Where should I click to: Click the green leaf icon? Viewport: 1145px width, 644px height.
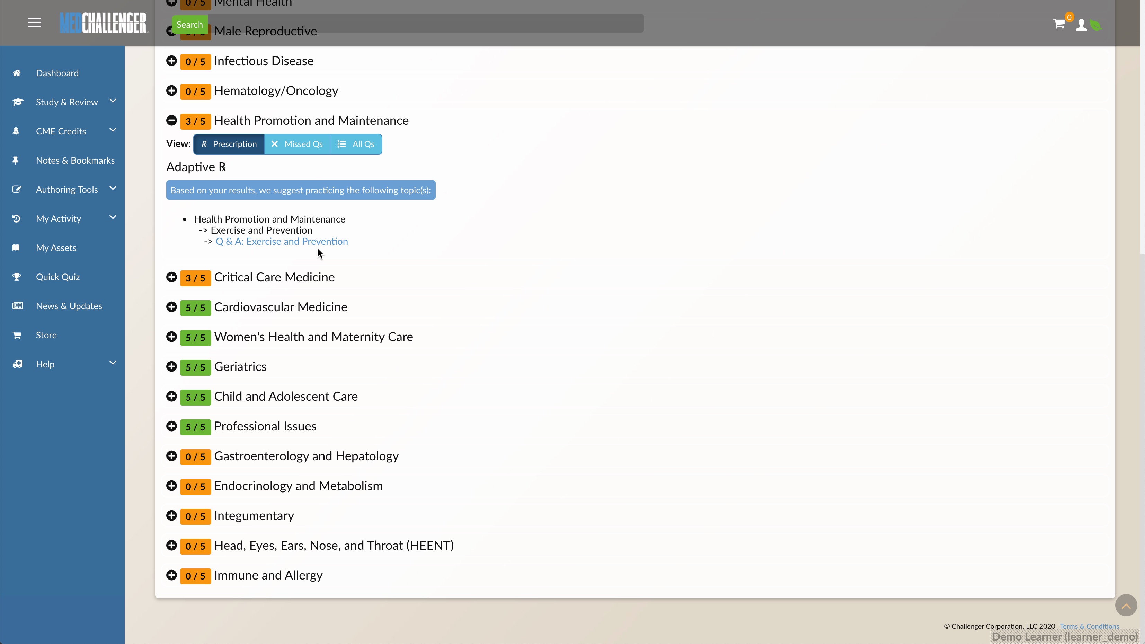point(1096,25)
